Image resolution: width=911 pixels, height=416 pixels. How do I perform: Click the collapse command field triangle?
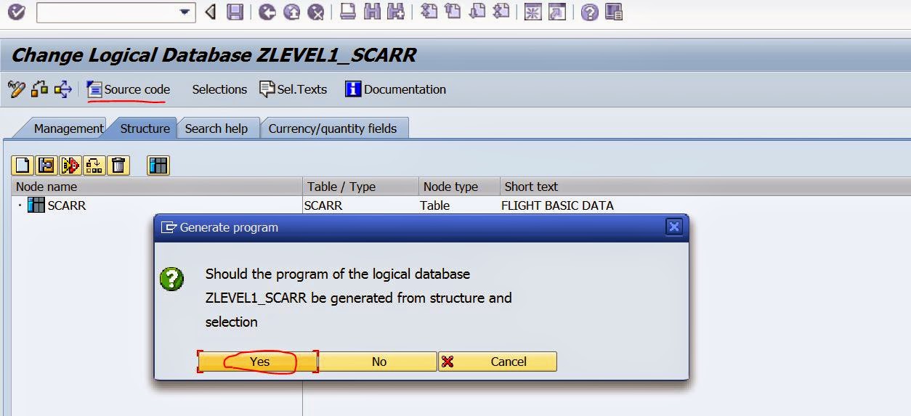point(211,12)
